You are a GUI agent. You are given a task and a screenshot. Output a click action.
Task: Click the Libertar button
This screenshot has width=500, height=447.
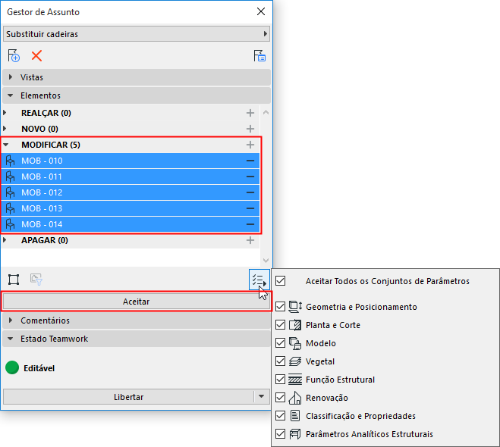(x=128, y=397)
